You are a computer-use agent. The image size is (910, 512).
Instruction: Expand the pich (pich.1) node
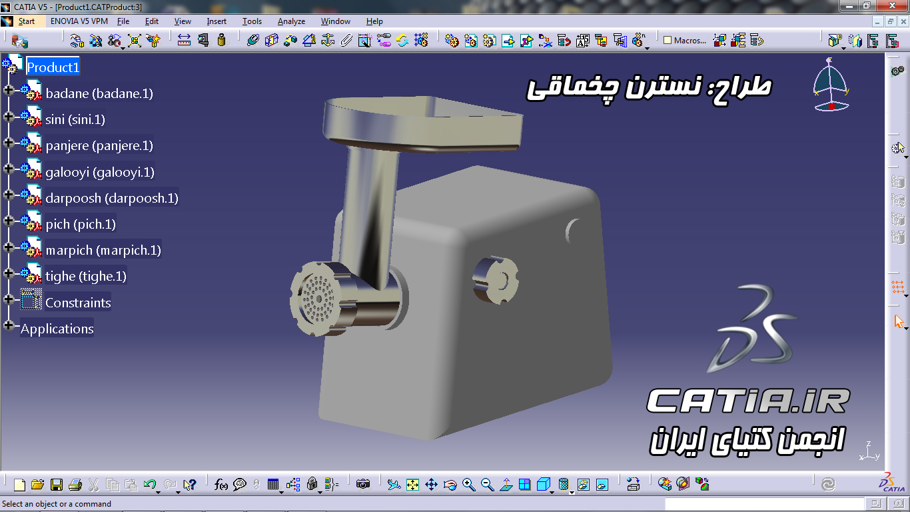[x=9, y=221]
